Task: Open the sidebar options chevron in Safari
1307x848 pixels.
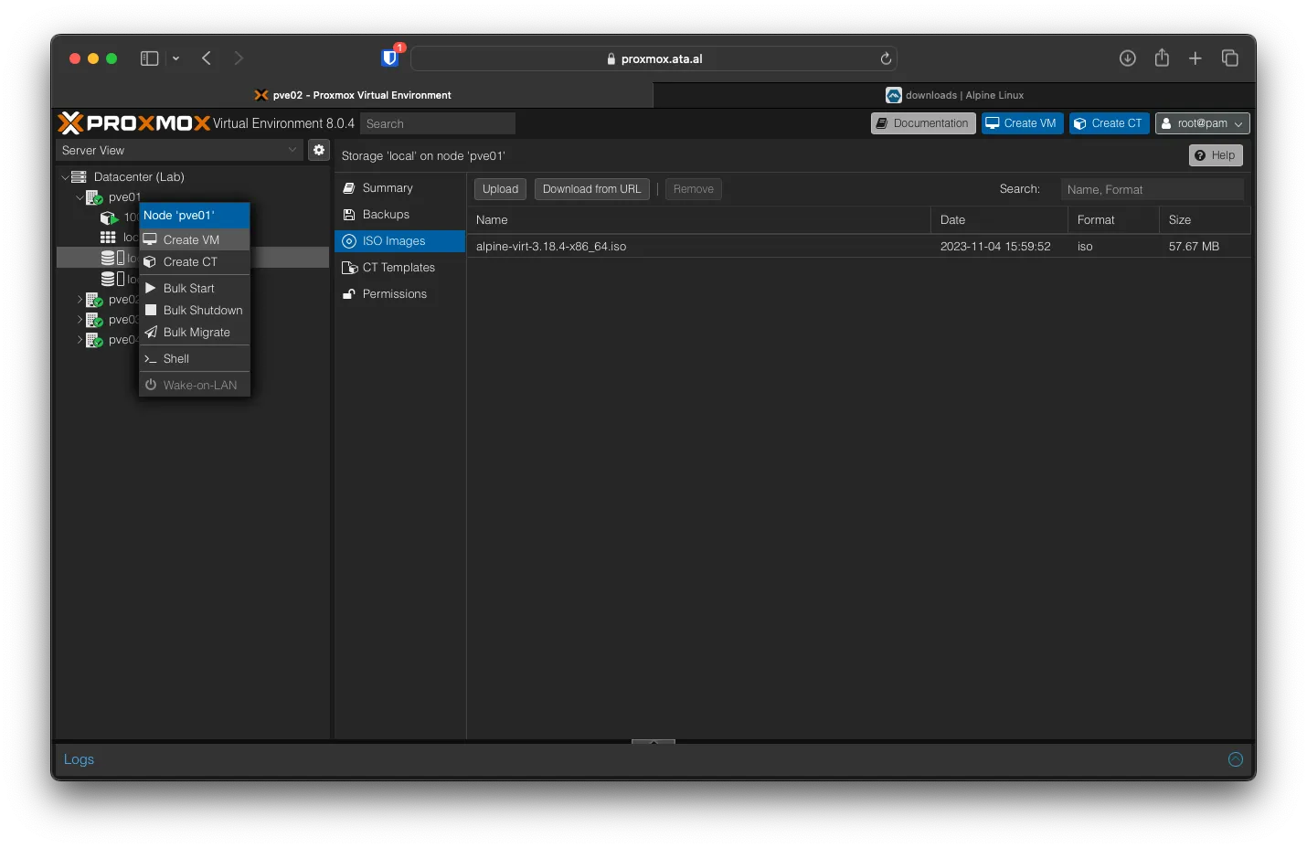Action: point(175,58)
